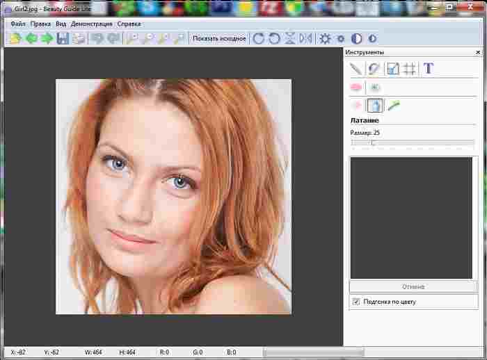Image resolution: width=487 pixels, height=360 pixels.
Task: Click on the woman's portrait in canvas
Action: coord(173,197)
